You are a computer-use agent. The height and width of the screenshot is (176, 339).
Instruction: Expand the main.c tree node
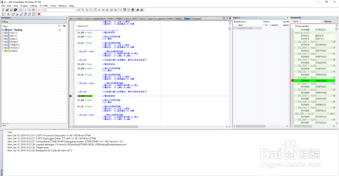click(x=6, y=39)
